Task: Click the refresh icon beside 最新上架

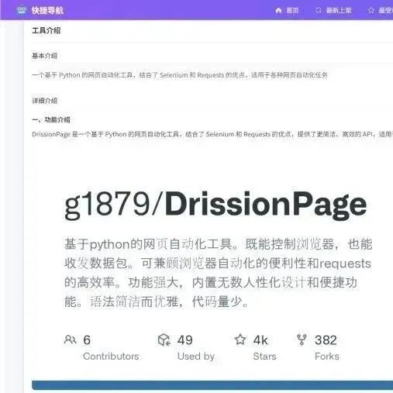Action: tap(319, 10)
